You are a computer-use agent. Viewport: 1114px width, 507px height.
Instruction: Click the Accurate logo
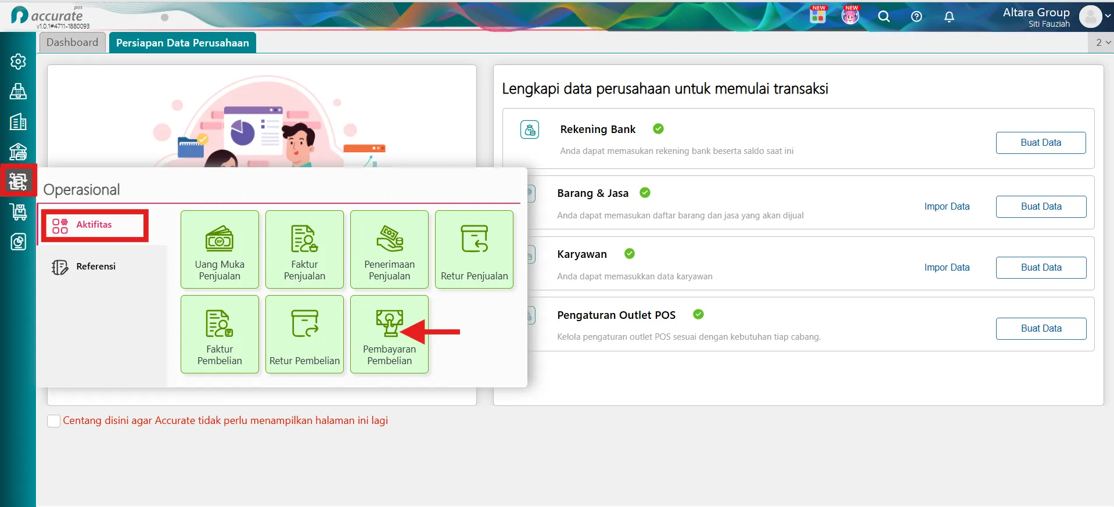pyautogui.click(x=48, y=16)
